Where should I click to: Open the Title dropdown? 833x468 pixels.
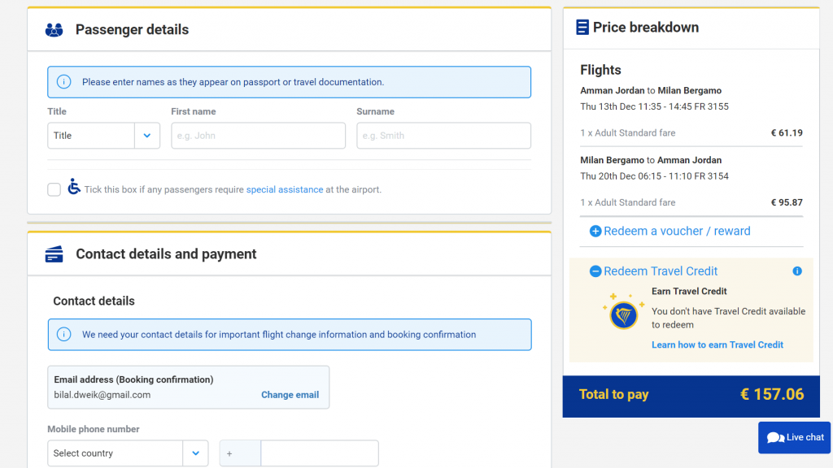(103, 136)
